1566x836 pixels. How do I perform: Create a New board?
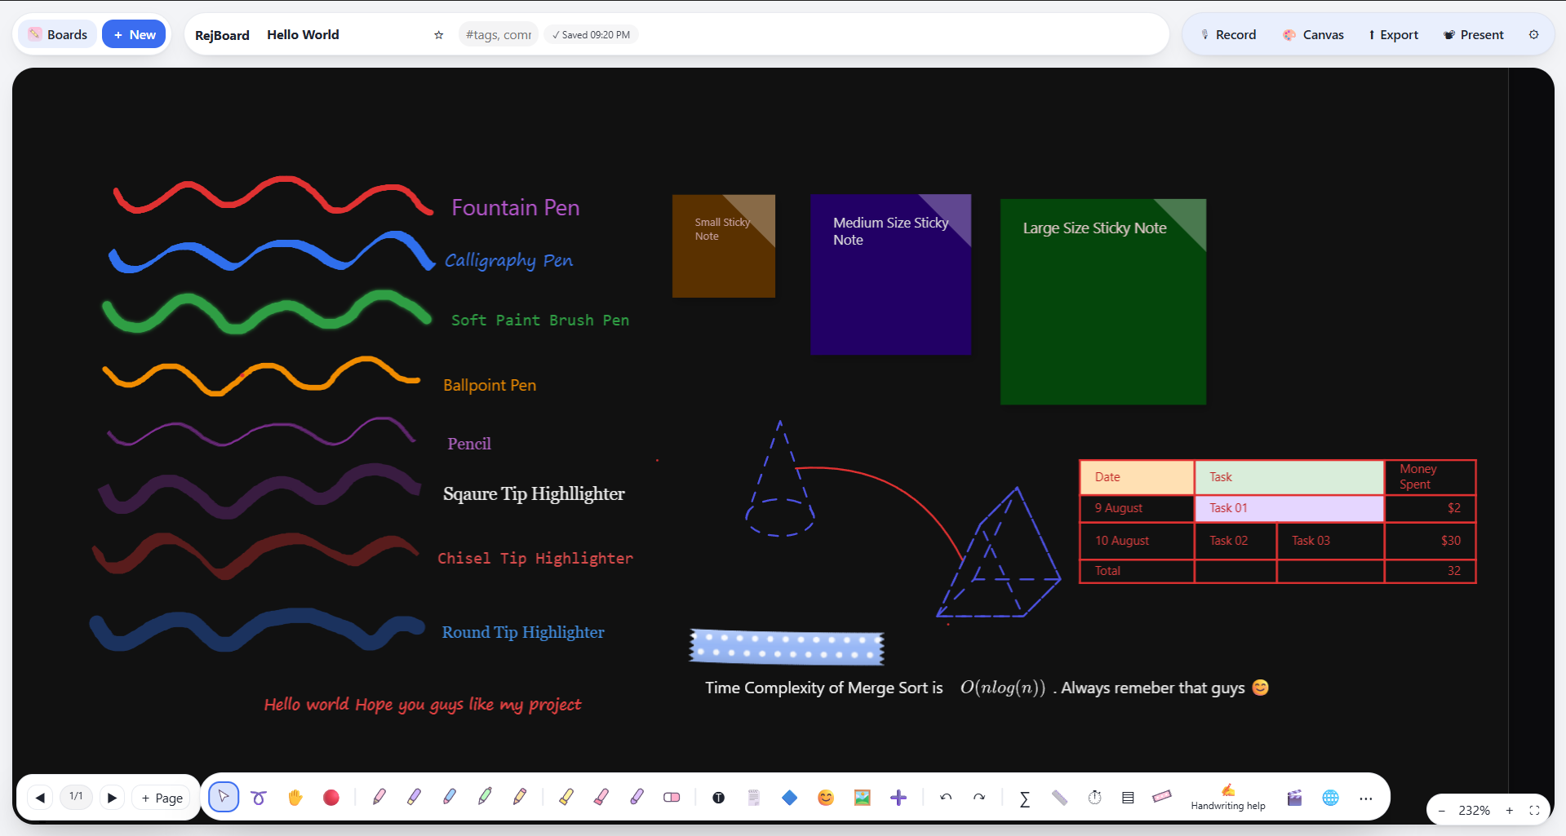click(x=134, y=34)
